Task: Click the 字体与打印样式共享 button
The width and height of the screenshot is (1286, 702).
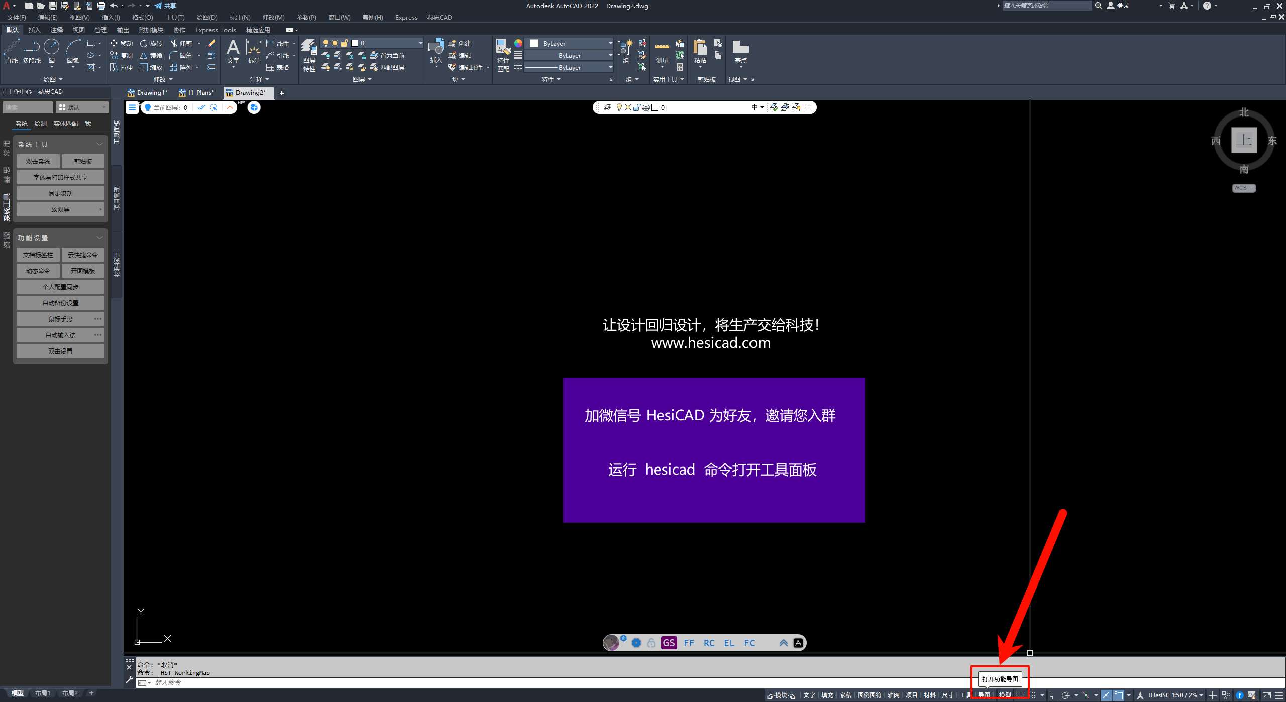Action: [x=60, y=177]
